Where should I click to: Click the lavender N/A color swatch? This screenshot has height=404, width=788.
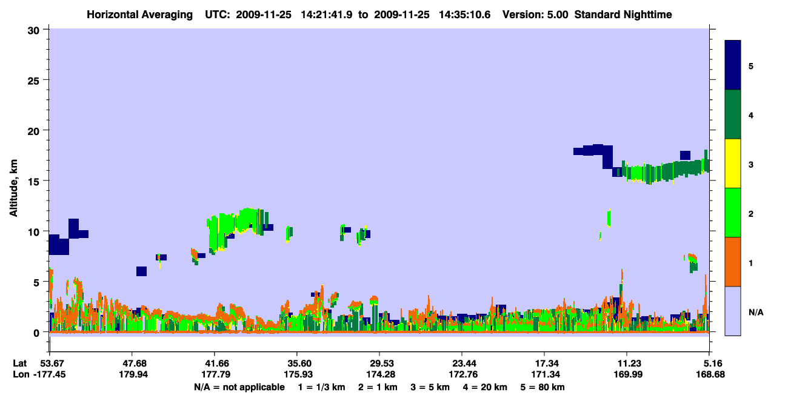733,311
